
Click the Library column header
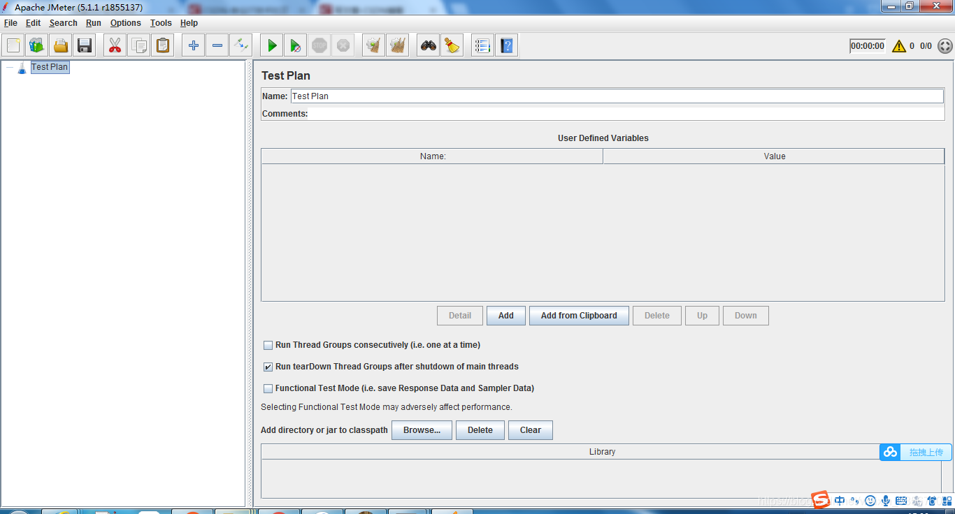click(602, 452)
